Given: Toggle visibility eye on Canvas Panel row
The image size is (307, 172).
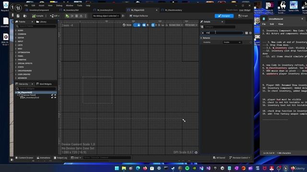Looking at the screenshot, I should coord(55,95).
